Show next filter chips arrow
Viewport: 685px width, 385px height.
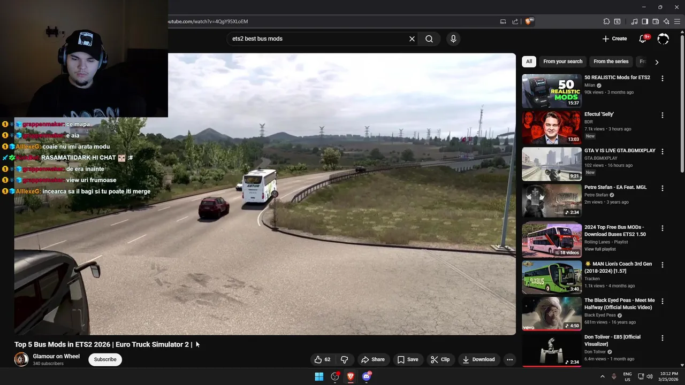657,62
